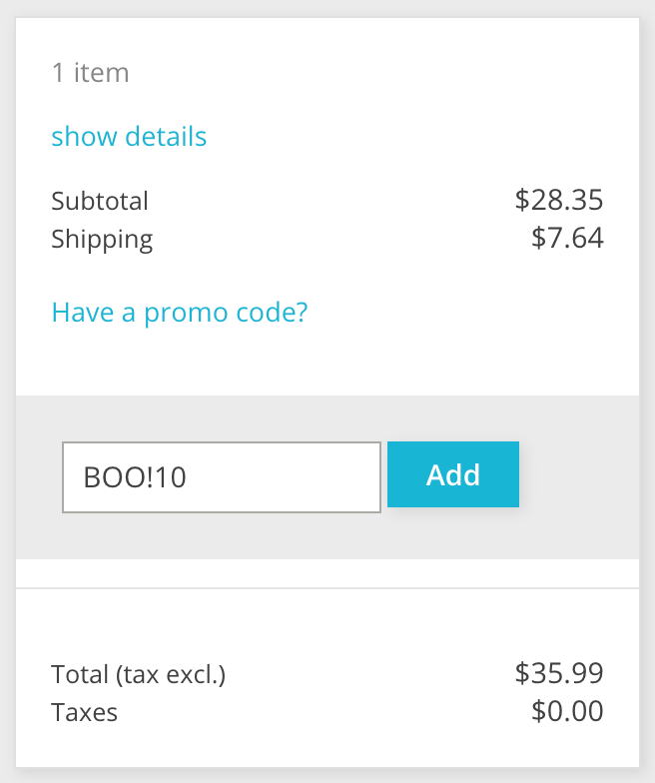Click the white area below the promo link
Screen dimensions: 655x783
[x=327, y=362]
